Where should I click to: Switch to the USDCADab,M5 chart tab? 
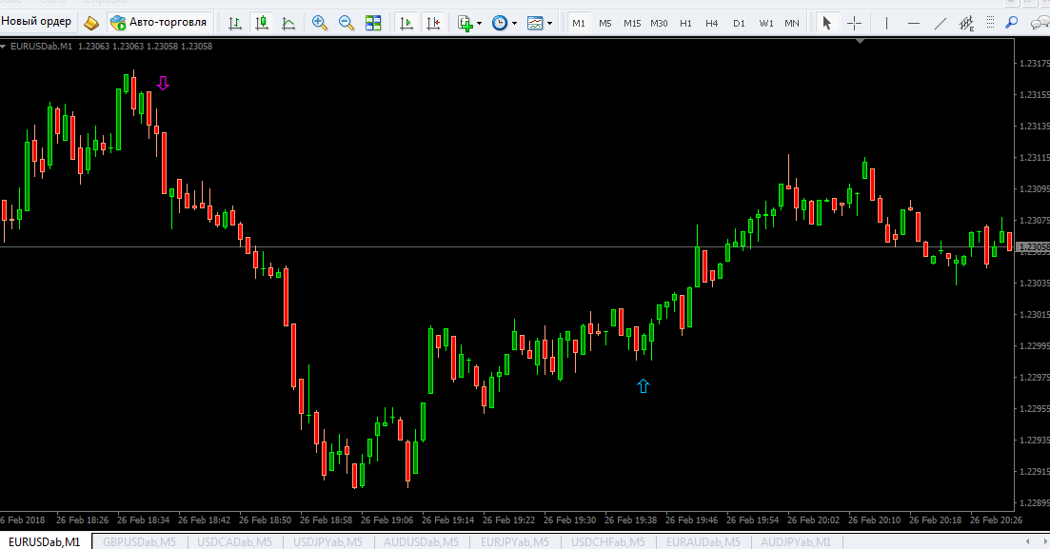click(x=234, y=541)
